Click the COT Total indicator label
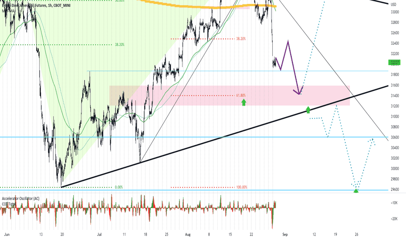 coord(9,204)
